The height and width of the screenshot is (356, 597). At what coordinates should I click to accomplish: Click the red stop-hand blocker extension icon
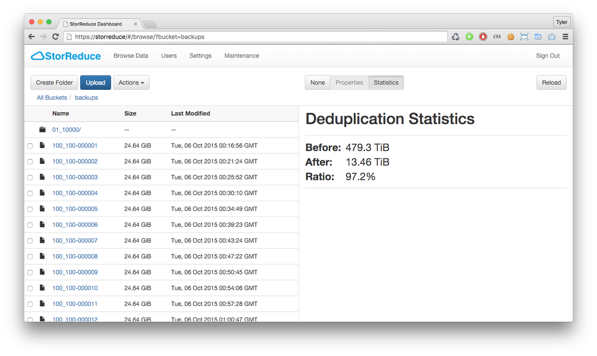pos(483,36)
